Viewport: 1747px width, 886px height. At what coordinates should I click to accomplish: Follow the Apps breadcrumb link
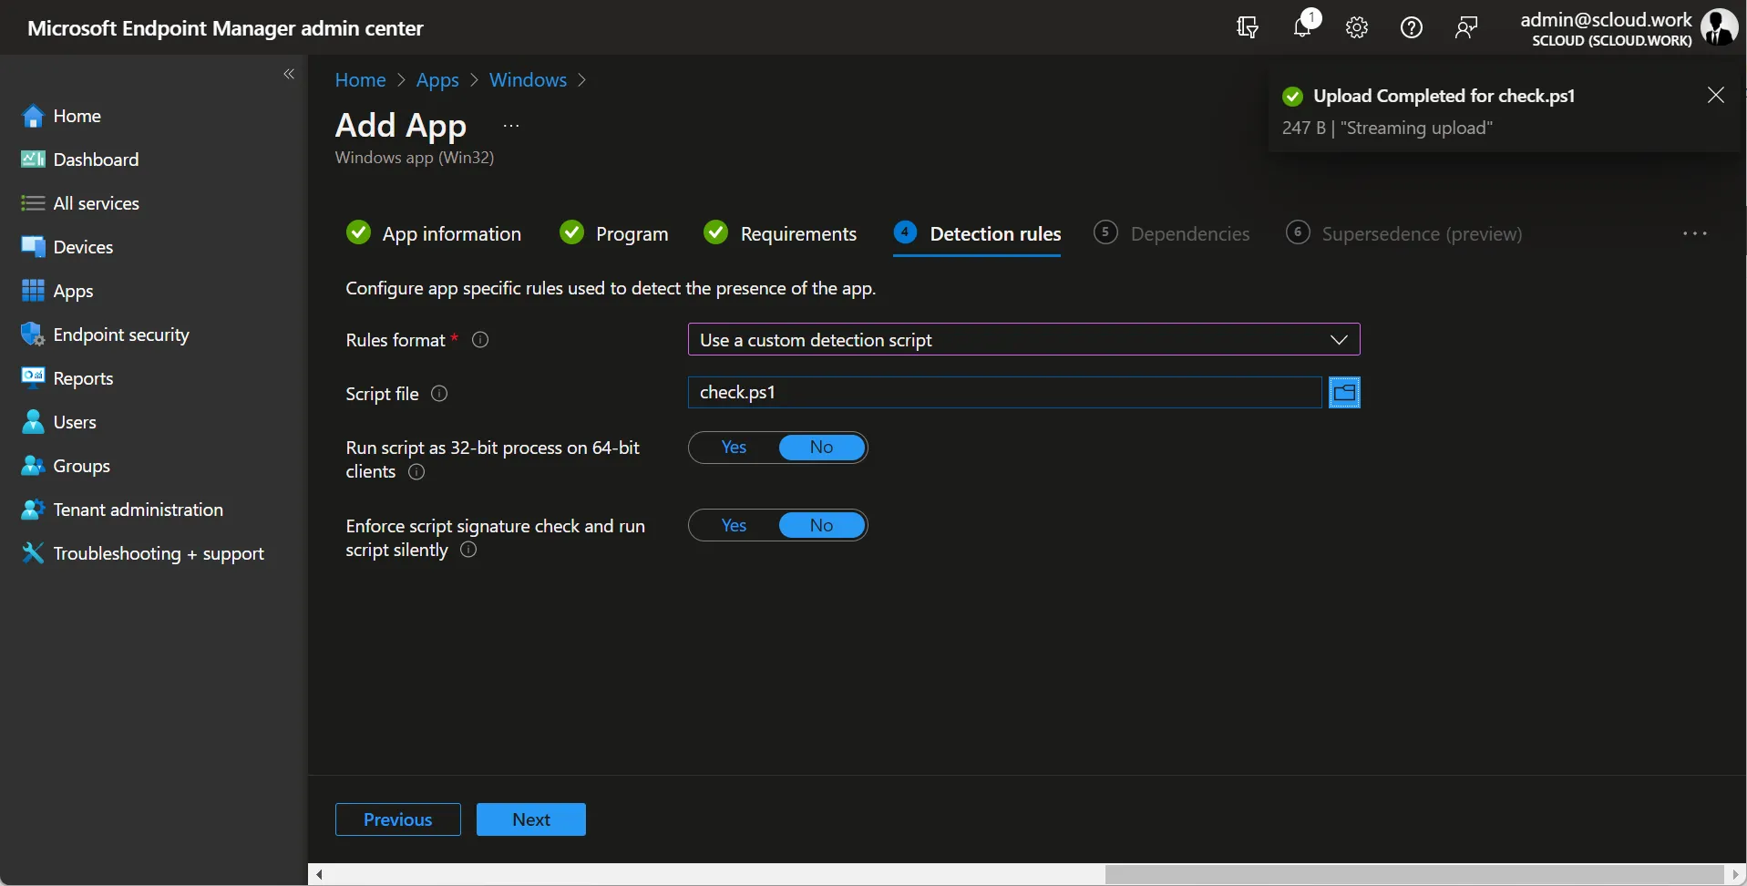coord(437,80)
